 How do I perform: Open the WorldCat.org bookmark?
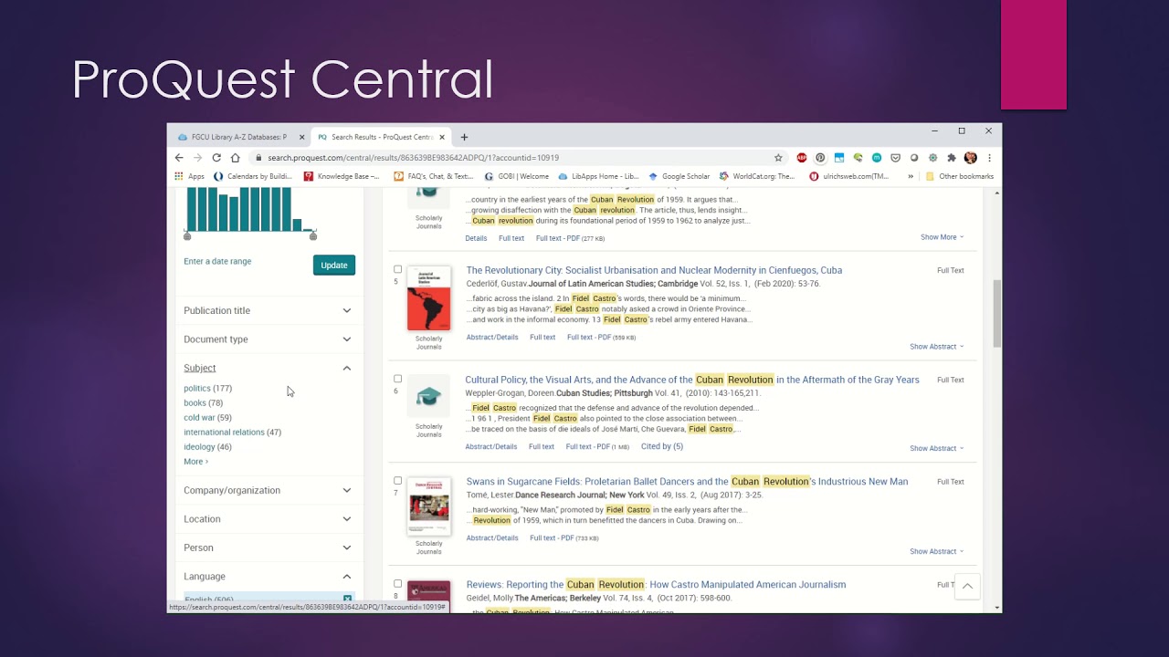pos(757,176)
